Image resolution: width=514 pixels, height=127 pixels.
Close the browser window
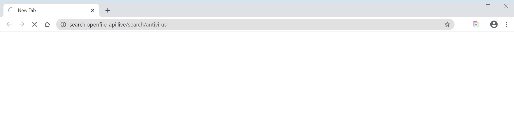click(x=506, y=6)
